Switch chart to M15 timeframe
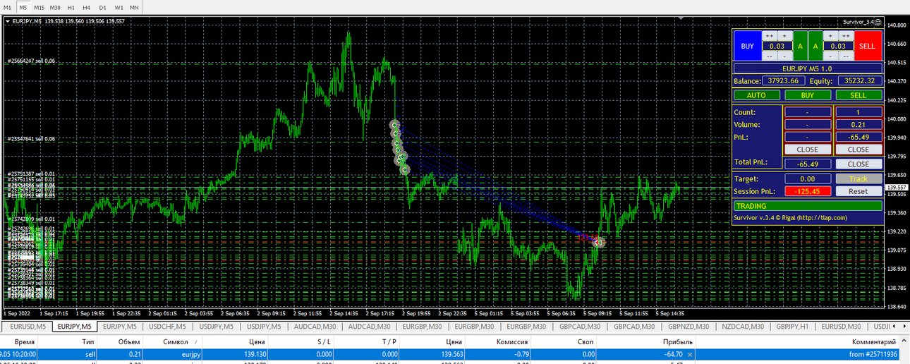 coord(40,7)
